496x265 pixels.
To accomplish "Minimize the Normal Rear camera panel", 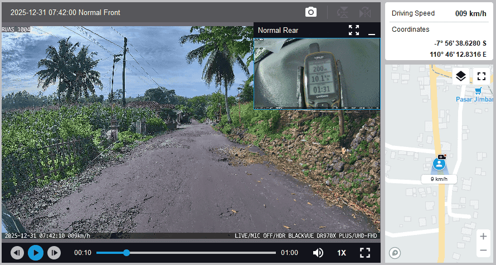I will point(372,31).
